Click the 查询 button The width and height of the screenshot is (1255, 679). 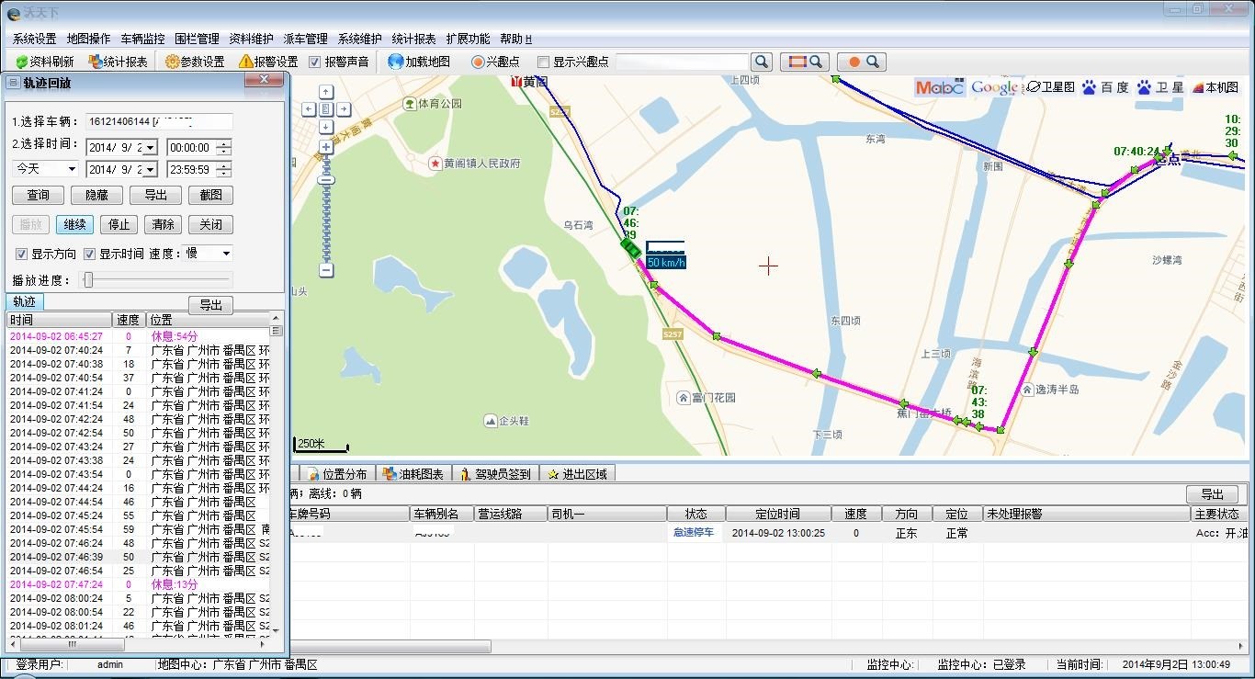(38, 195)
